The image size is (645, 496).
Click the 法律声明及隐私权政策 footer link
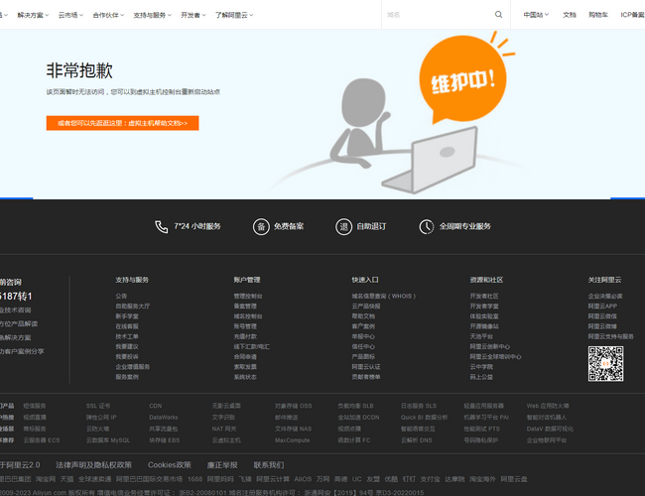pyautogui.click(x=93, y=464)
